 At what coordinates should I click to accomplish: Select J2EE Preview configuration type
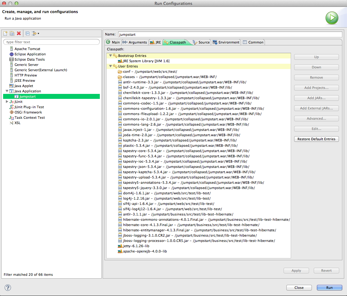coord(25,81)
